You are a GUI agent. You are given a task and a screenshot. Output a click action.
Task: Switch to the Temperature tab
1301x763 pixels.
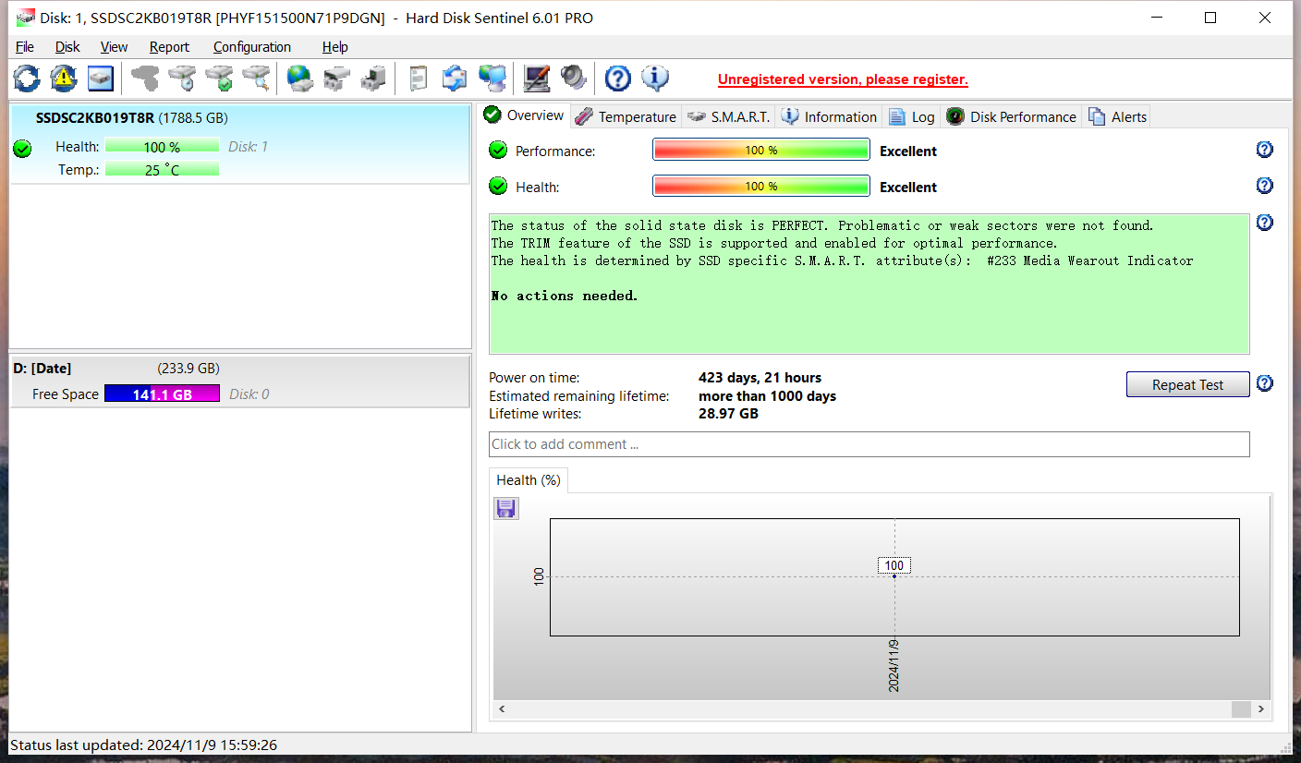coord(626,116)
